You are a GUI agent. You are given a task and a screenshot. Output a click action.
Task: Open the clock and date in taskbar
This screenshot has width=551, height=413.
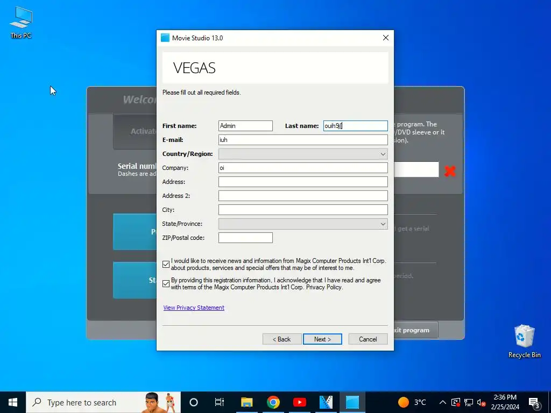(505, 402)
